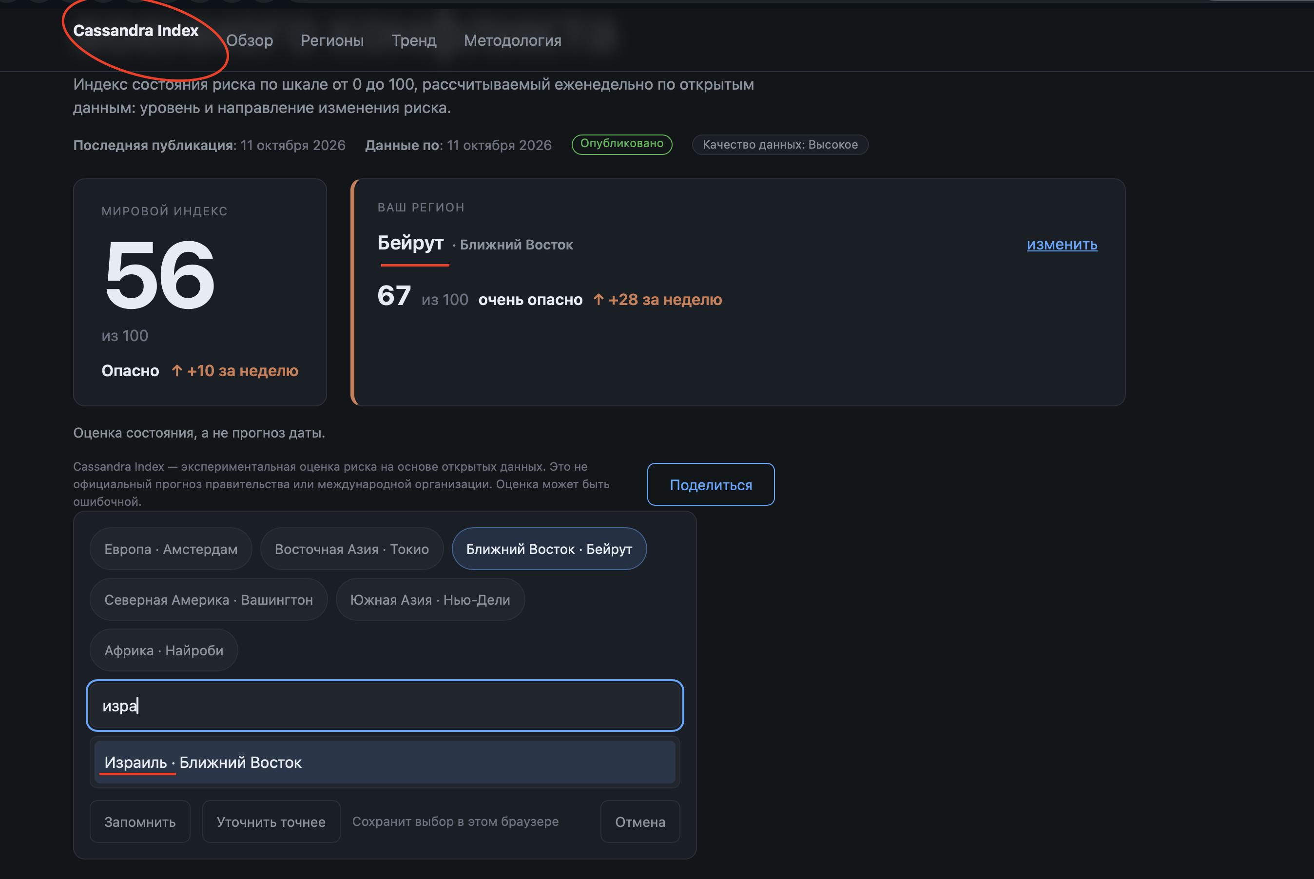Click the Сохранит выбор в этом браузере hint
This screenshot has width=1314, height=879.
click(455, 821)
